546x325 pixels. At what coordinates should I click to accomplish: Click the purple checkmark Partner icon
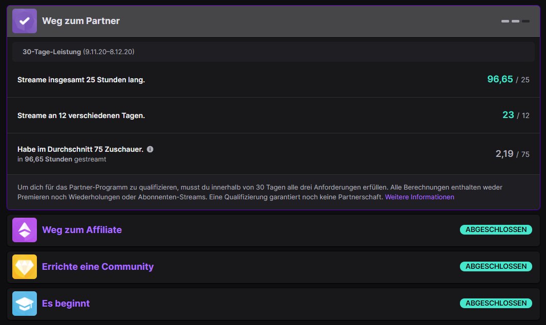[x=25, y=21]
